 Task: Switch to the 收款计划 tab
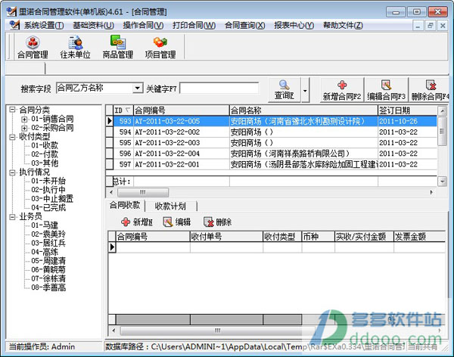pos(170,206)
